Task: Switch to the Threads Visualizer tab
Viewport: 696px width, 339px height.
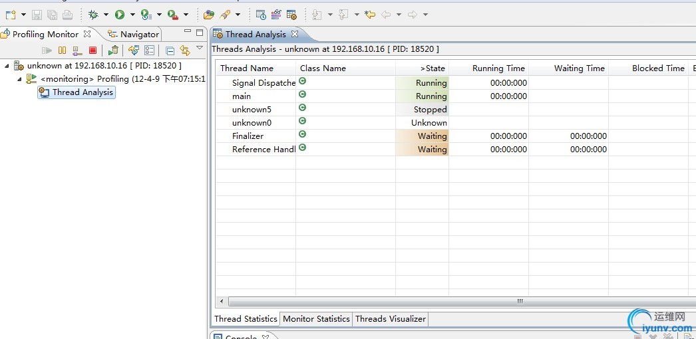Action: (x=390, y=318)
